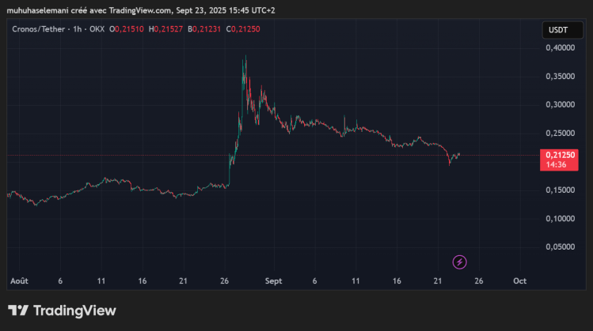Screen dimensions: 593x331
Task: Click the 0,10000 price axis label
Action: point(559,219)
